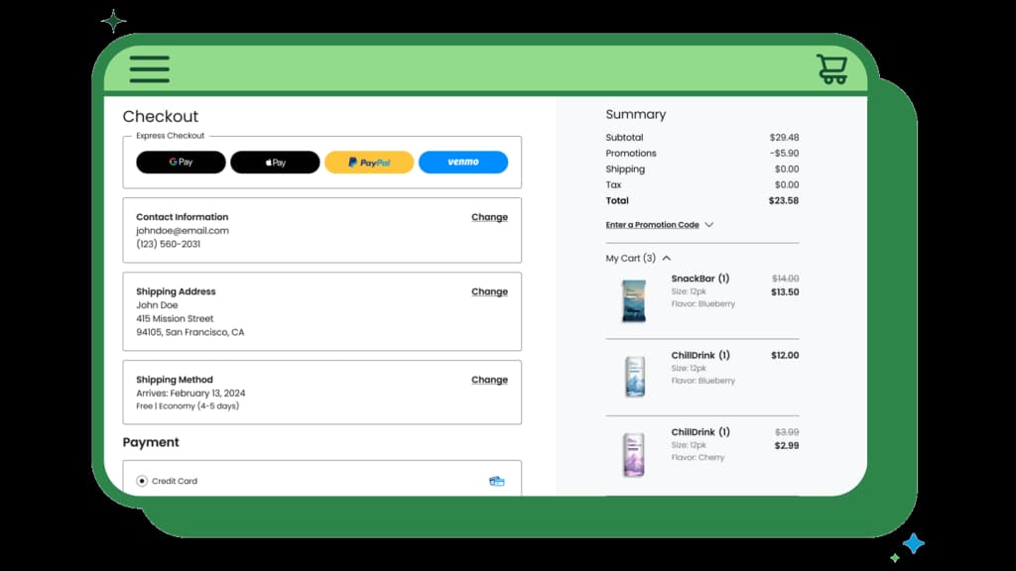Open the Blueberry ChillDrink product image
The height and width of the screenshot is (571, 1016).
pyautogui.click(x=633, y=377)
